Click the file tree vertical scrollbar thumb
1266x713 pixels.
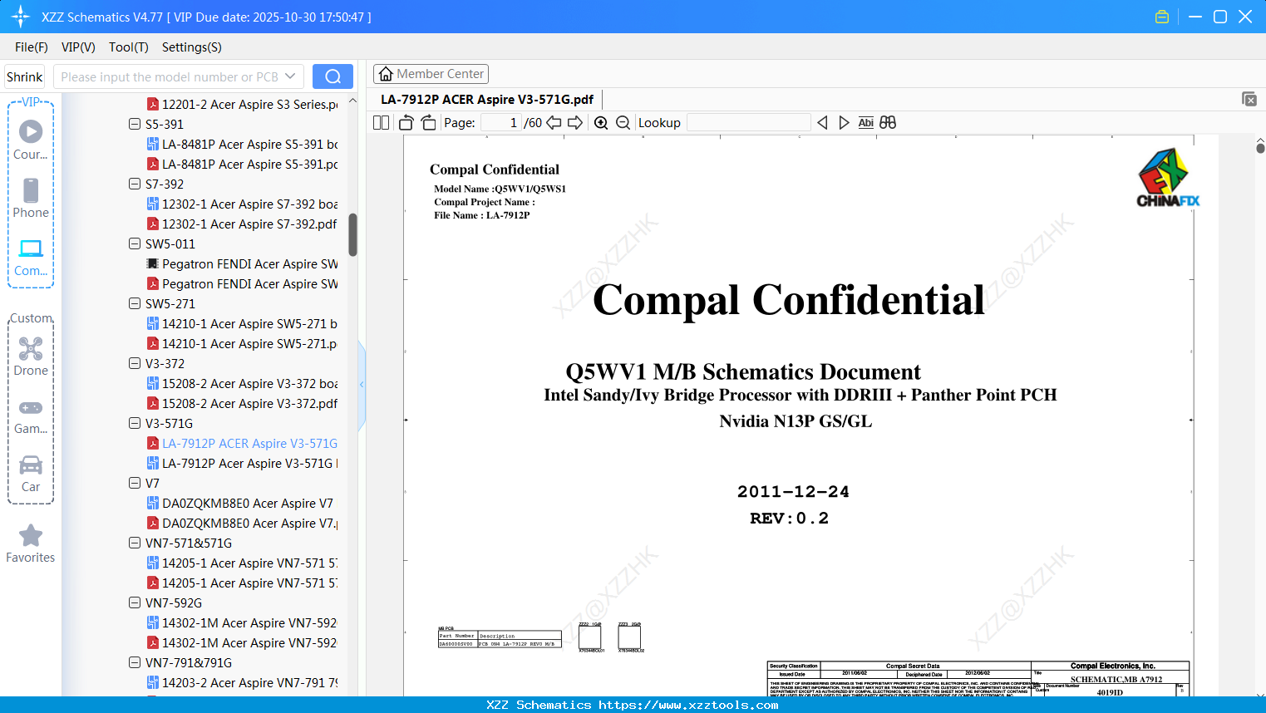(x=352, y=235)
